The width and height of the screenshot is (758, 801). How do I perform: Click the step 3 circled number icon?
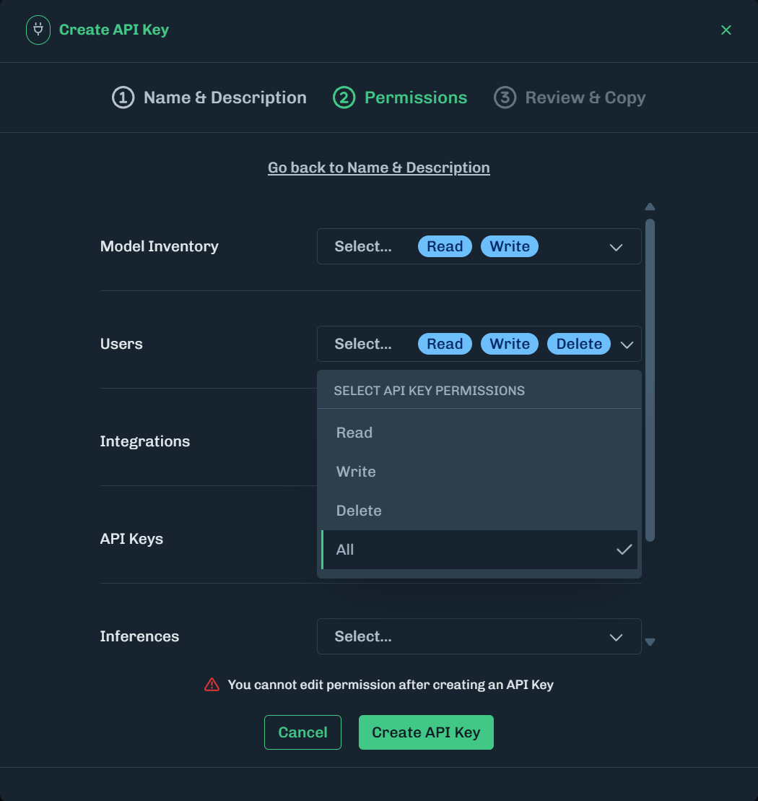point(504,97)
